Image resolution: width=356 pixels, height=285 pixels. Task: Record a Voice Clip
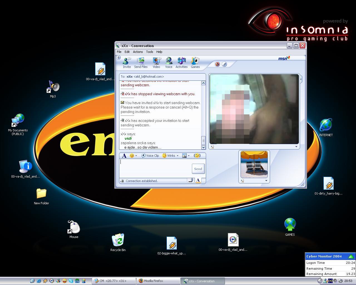[x=150, y=156]
